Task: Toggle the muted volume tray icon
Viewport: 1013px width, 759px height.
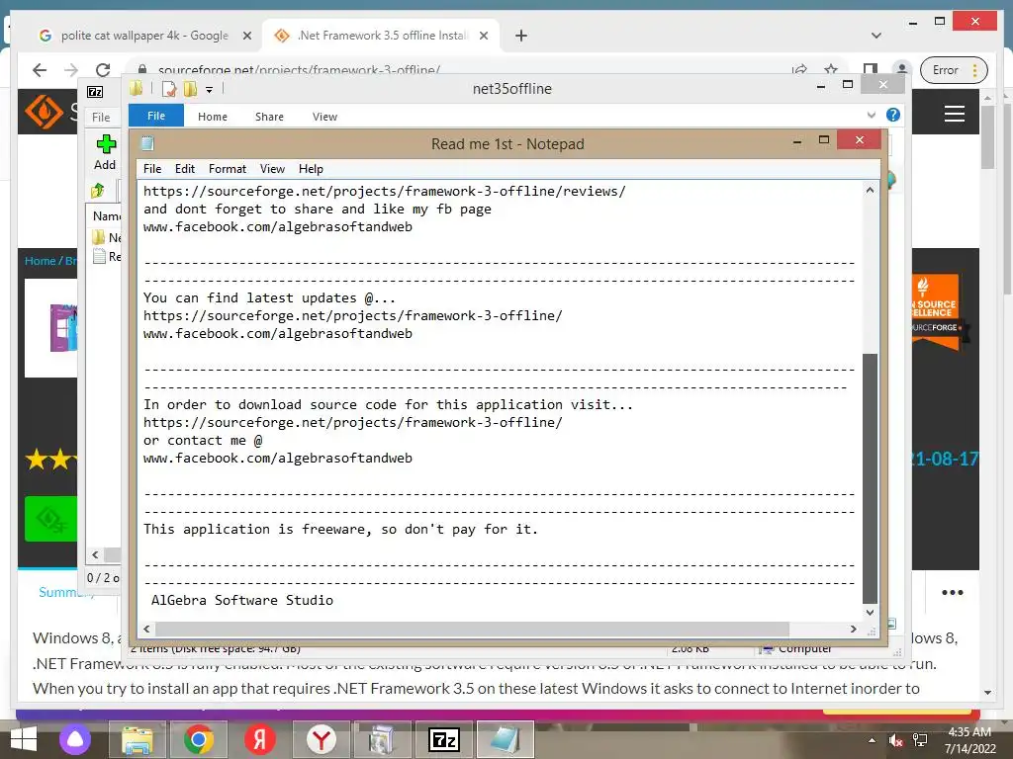Action: click(x=895, y=740)
